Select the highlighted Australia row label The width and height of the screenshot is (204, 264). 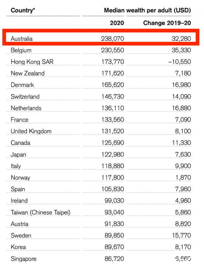(22, 39)
